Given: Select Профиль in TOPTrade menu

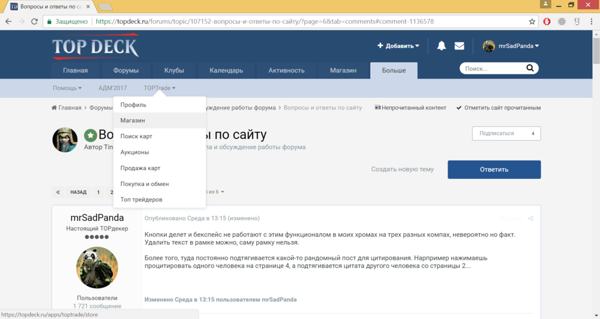Looking at the screenshot, I should (160, 105).
